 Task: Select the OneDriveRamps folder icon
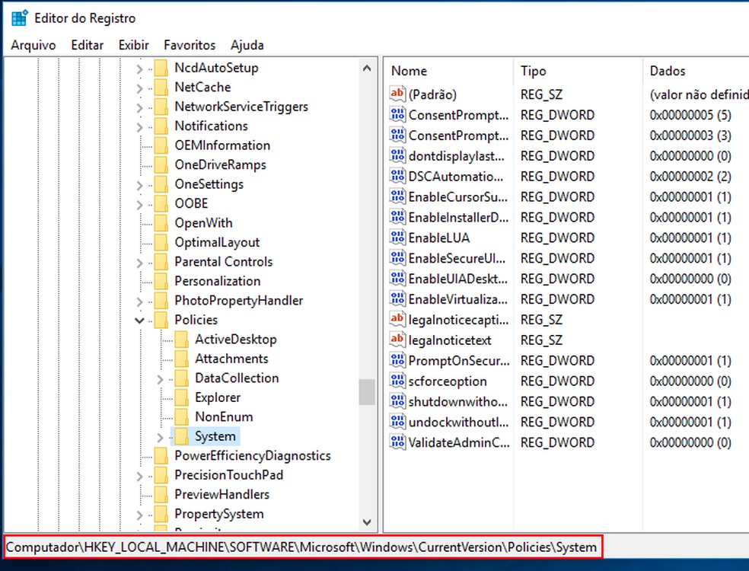(161, 165)
